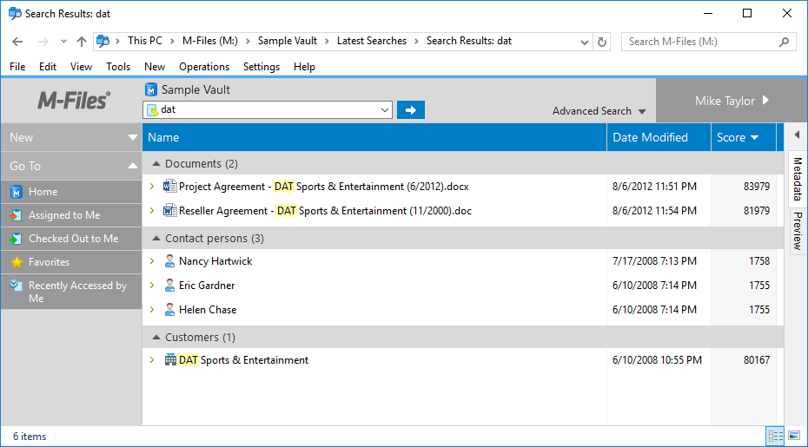Click building icon of DAT Sports customer
808x447 pixels.
[170, 360]
